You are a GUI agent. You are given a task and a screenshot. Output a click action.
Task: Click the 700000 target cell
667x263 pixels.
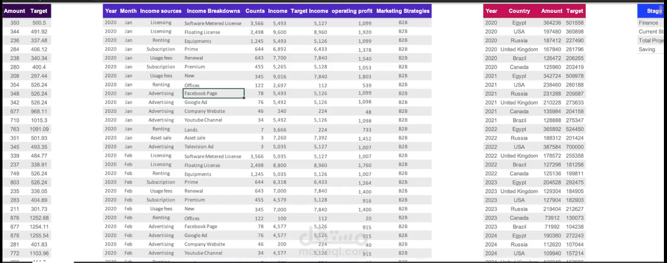coord(575,147)
